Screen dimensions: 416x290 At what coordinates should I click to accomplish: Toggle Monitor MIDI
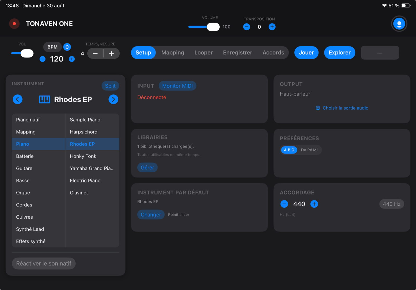pyautogui.click(x=177, y=86)
